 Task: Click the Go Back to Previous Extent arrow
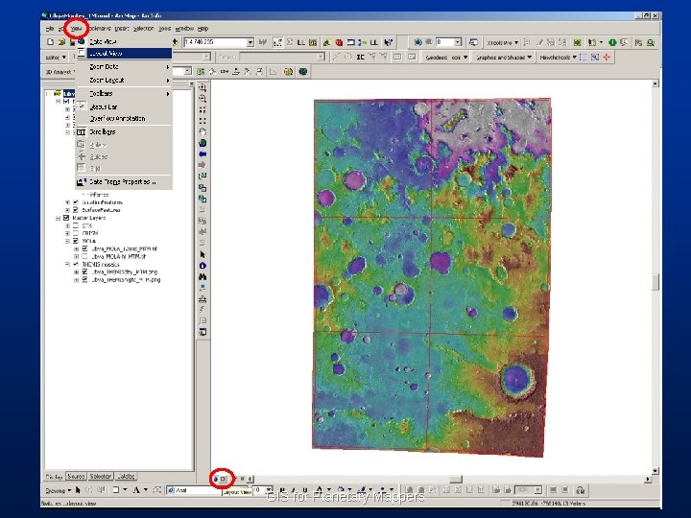coord(203,153)
